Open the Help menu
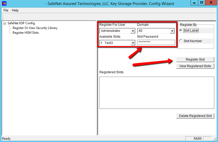 click(x=15, y=10)
